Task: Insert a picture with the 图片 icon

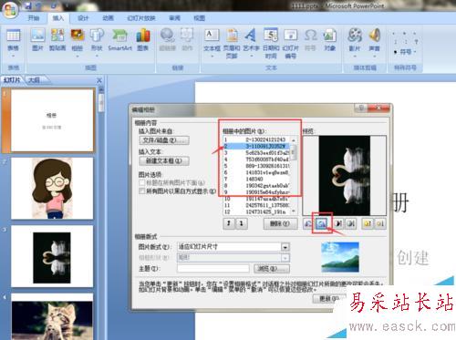Action: click(x=37, y=39)
